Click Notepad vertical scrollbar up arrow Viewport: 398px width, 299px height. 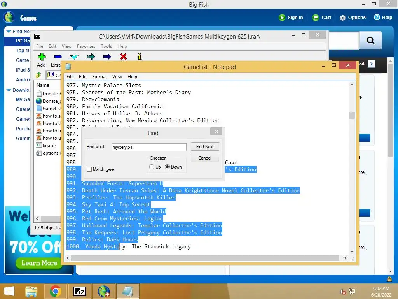point(352,85)
